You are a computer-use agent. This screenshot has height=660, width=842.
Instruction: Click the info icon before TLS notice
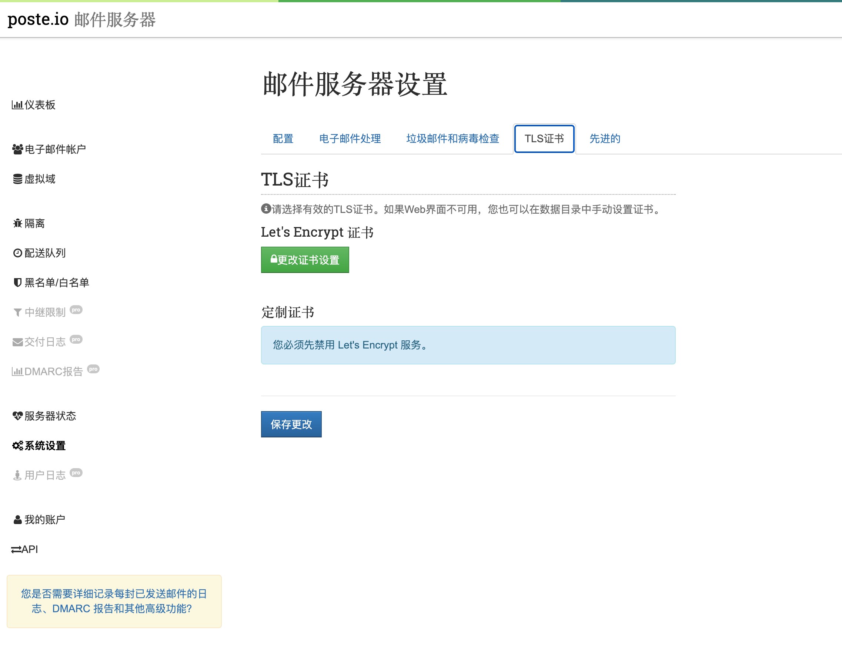tap(266, 209)
